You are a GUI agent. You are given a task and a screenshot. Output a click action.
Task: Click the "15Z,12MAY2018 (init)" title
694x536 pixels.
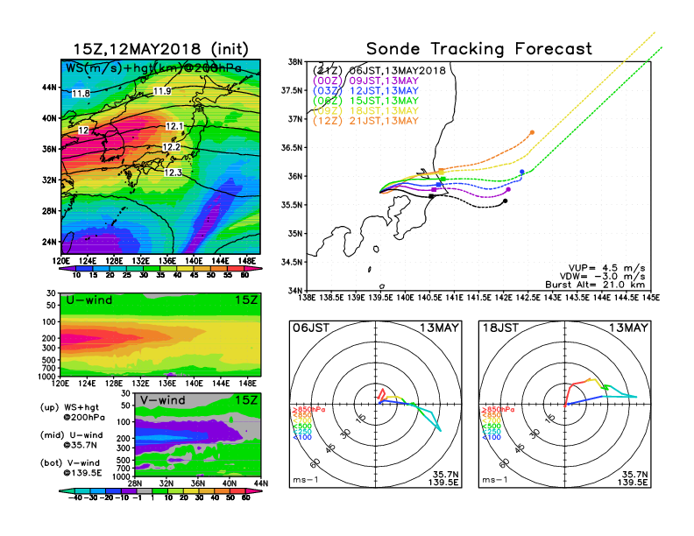160,49
